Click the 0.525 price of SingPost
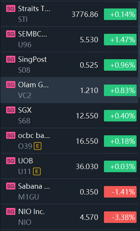Viewport: 140px width, 231px height. point(89,65)
